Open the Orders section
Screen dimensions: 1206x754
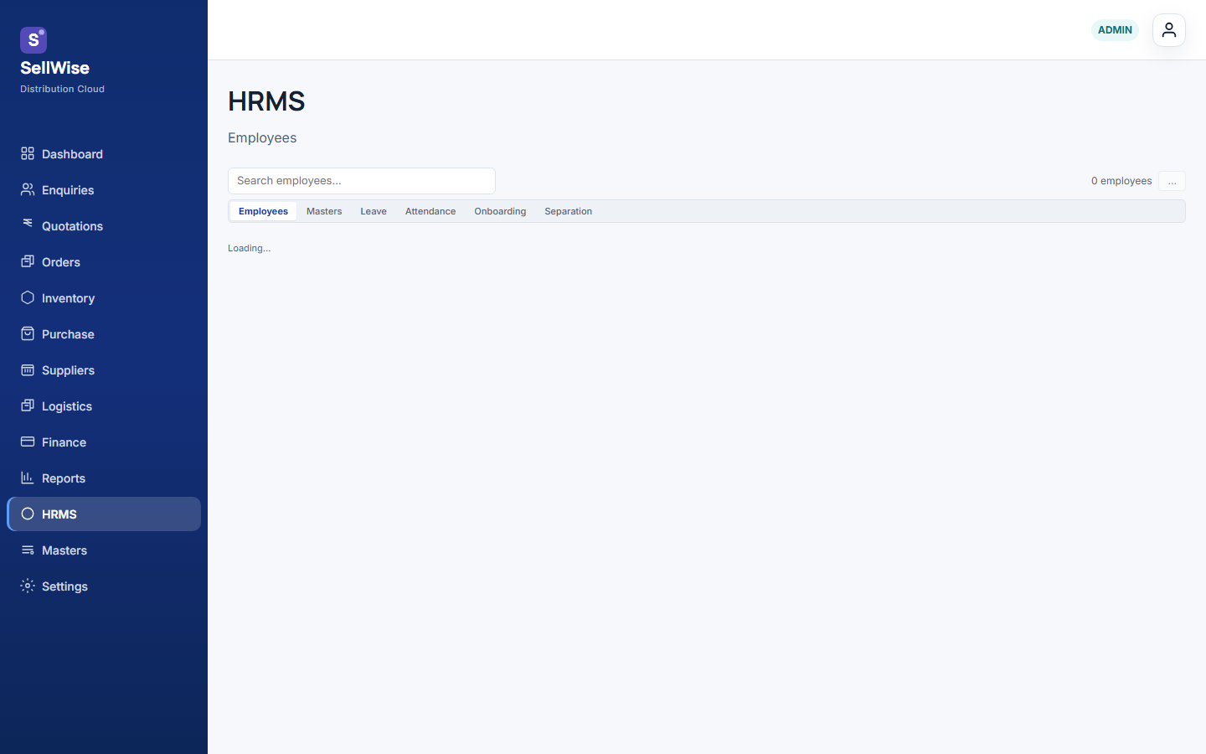tap(104, 262)
